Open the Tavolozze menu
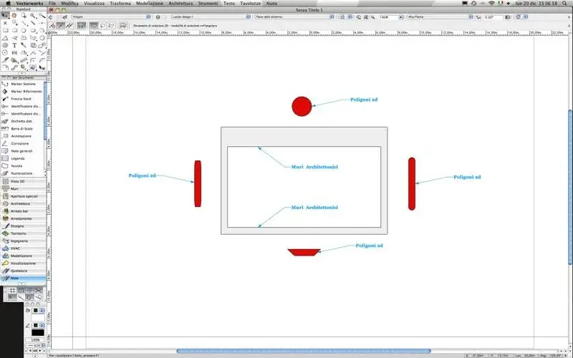This screenshot has width=573, height=358. tap(250, 4)
